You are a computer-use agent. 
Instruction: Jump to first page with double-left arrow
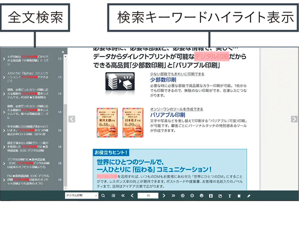click(123, 196)
